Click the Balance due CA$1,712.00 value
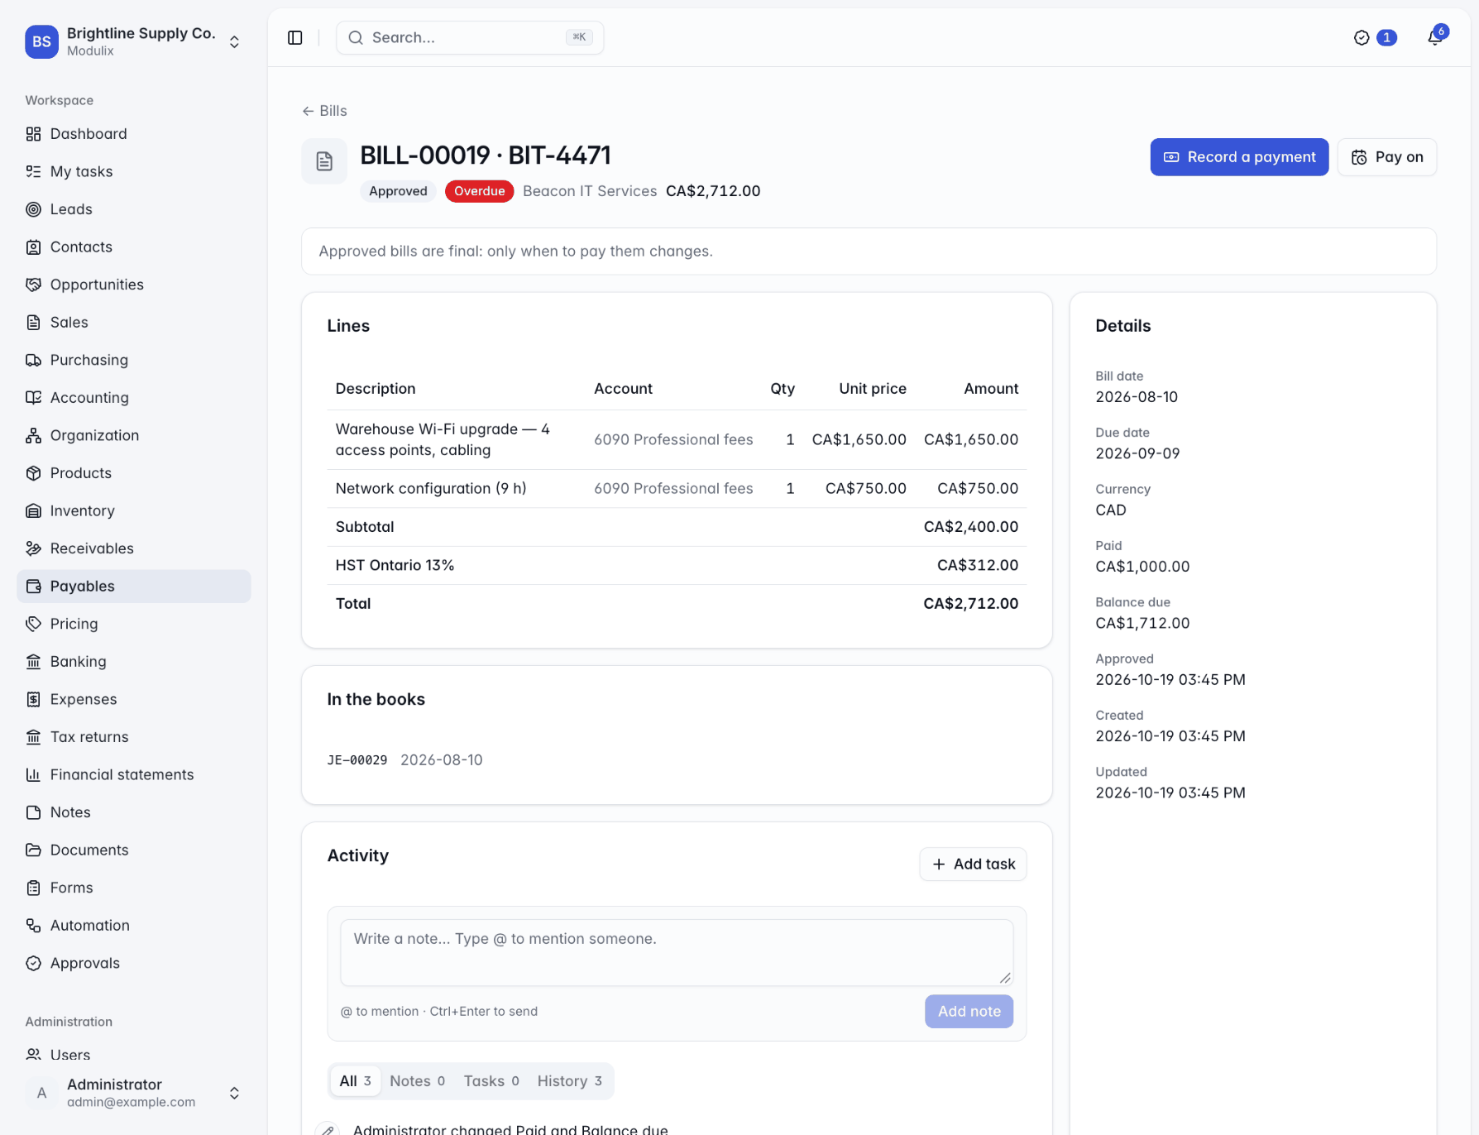 (x=1142, y=623)
